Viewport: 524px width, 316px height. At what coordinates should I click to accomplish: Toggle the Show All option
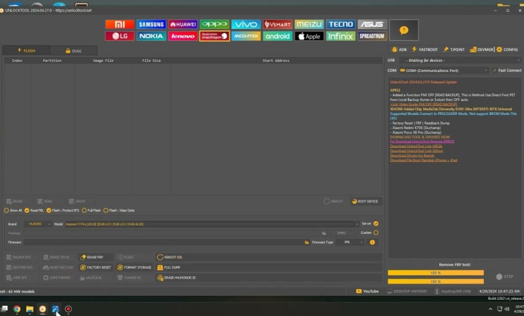click(x=13, y=210)
